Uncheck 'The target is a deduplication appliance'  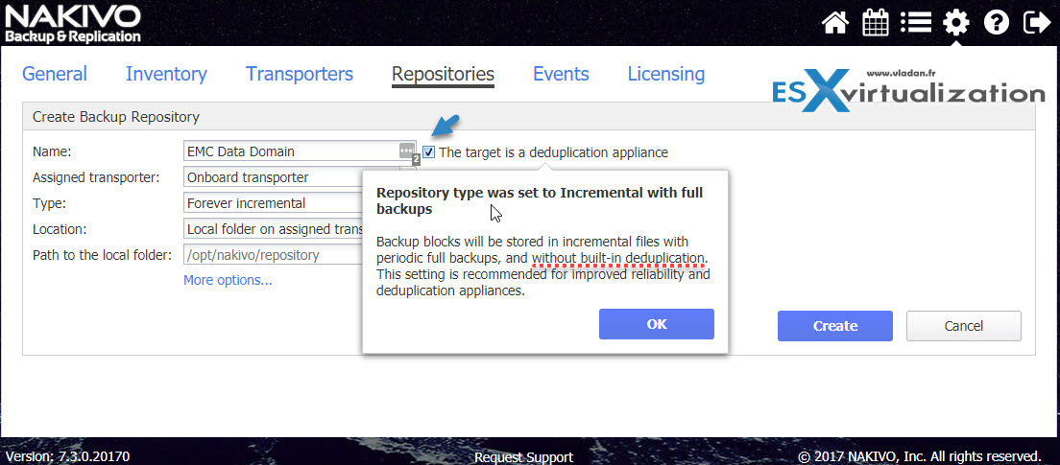coord(428,151)
